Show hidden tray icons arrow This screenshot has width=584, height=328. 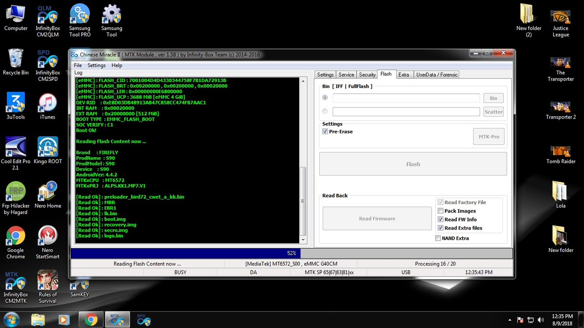point(510,320)
